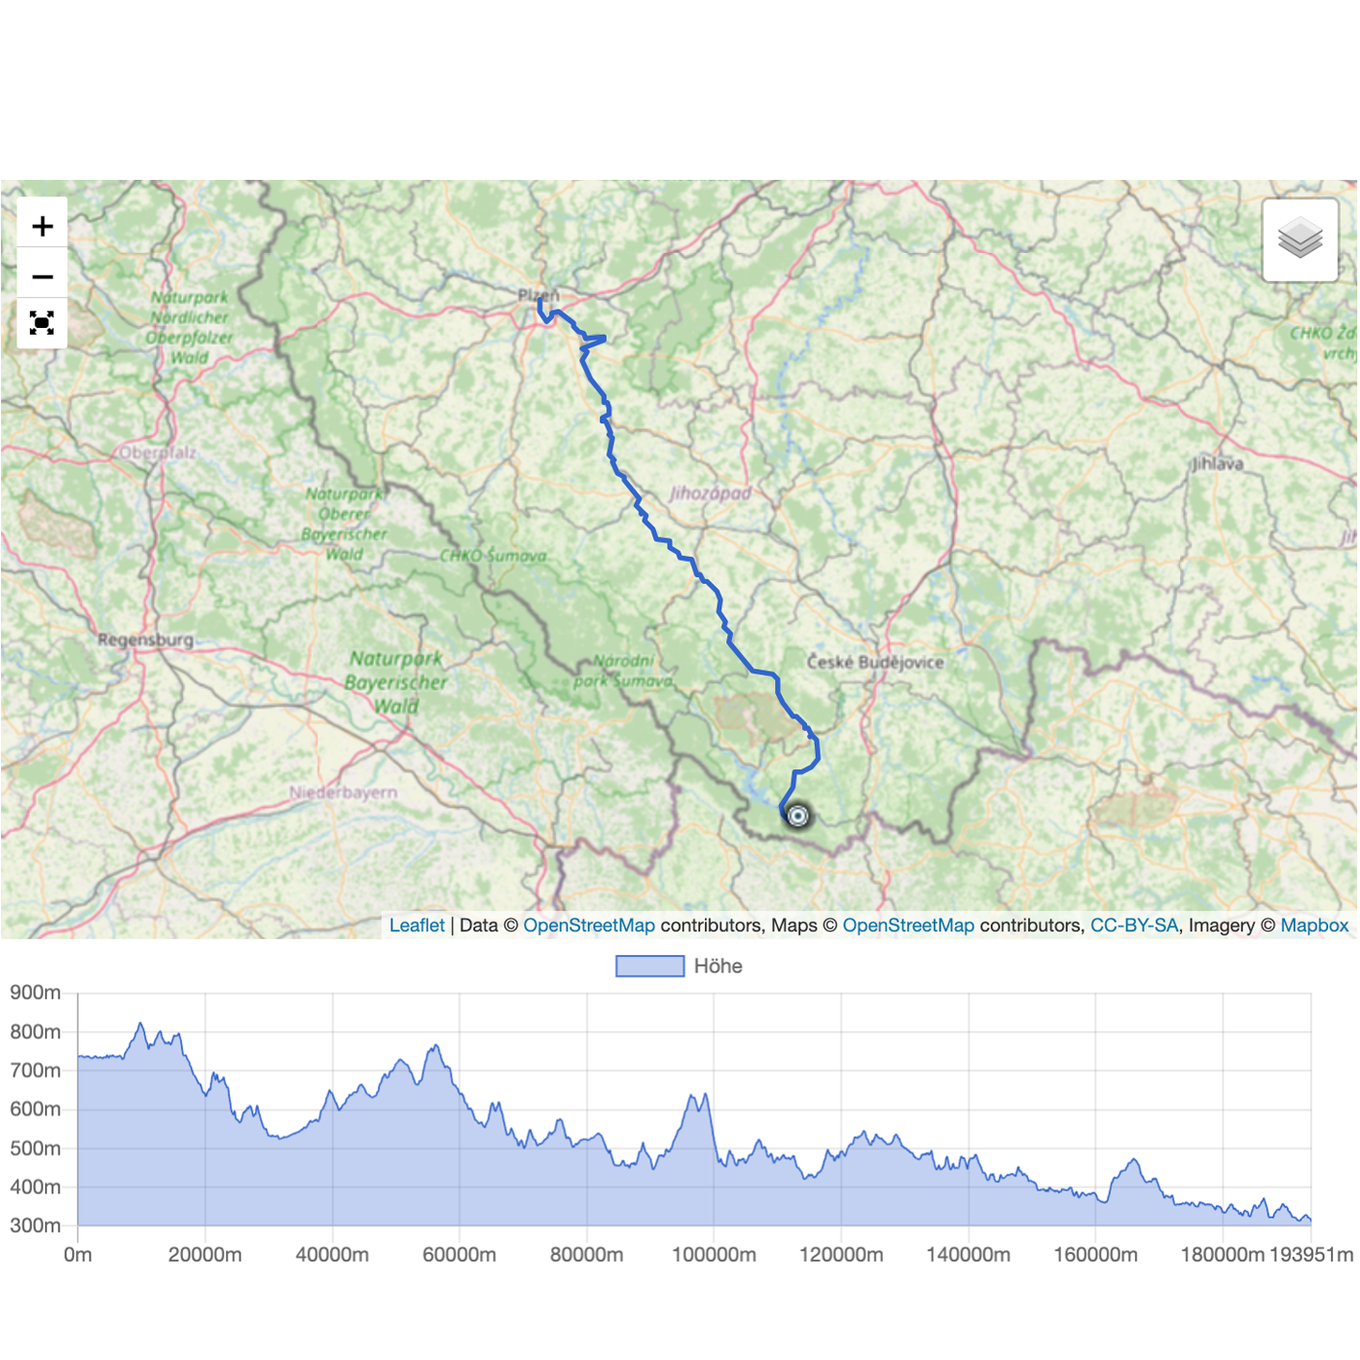Click the Regensburg city label

(145, 640)
